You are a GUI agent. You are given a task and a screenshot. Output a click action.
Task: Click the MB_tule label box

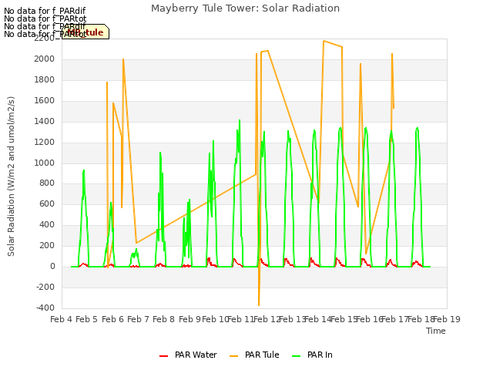[x=86, y=32]
